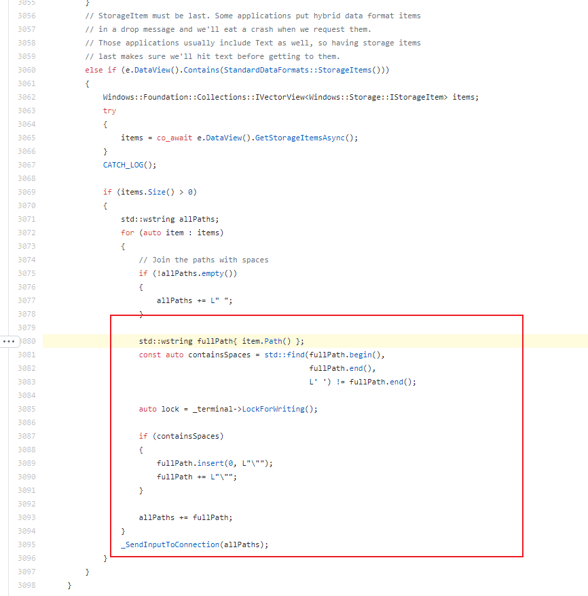The width and height of the screenshot is (588, 596).
Task: Click the insert method of fullPath.insert
Action: click(x=210, y=463)
